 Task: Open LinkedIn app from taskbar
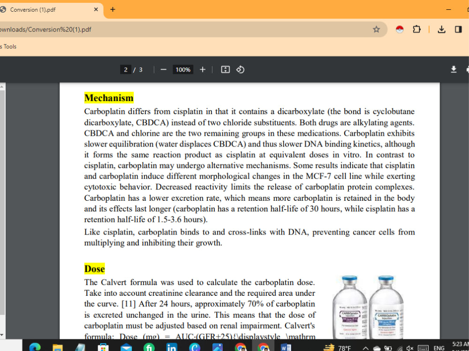pyautogui.click(x=172, y=347)
